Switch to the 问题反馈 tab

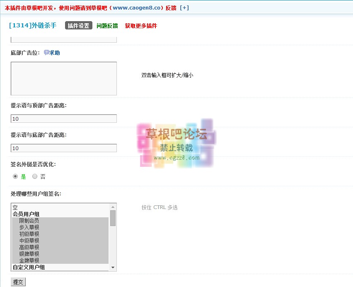[x=107, y=26]
